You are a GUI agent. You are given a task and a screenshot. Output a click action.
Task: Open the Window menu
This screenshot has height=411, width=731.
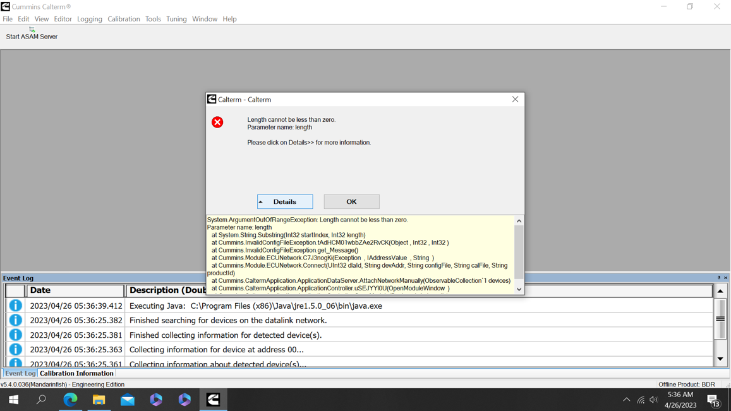click(x=205, y=19)
